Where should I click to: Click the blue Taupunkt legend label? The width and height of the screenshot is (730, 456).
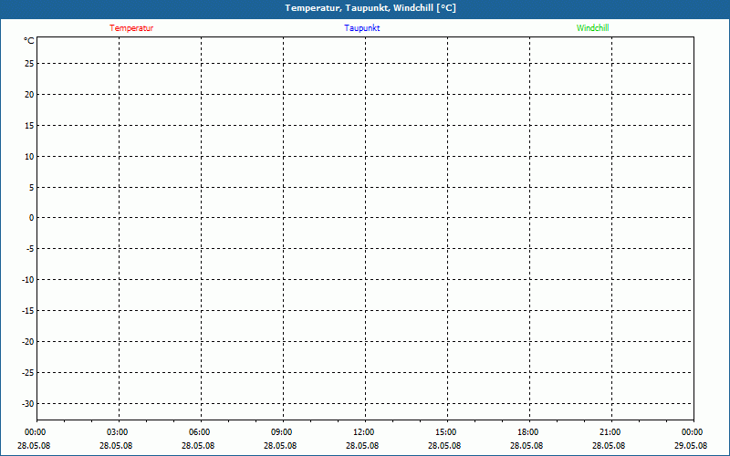pyautogui.click(x=361, y=28)
